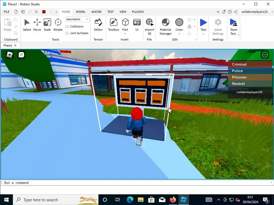Open the Geometric mode dropdown

point(77,19)
